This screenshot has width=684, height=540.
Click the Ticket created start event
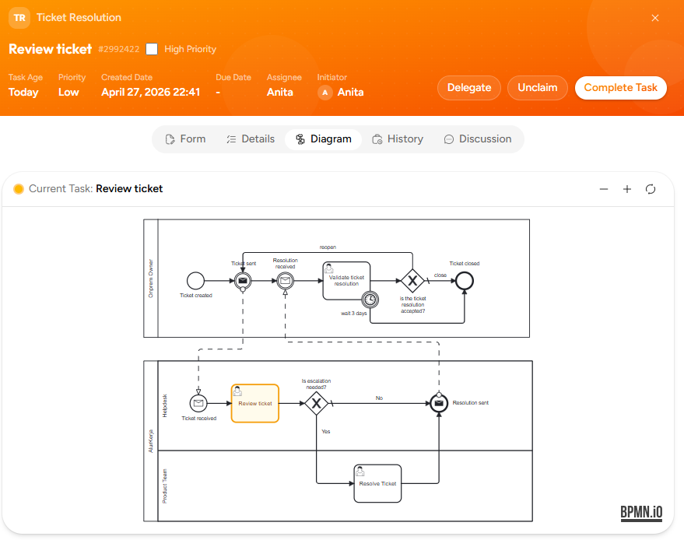(x=195, y=280)
